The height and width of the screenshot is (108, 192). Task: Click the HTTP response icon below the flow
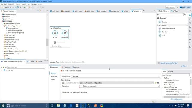(x=55, y=43)
